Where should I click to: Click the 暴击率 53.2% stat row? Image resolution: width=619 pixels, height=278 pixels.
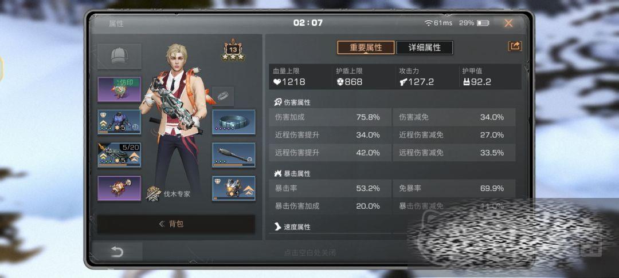pos(330,189)
